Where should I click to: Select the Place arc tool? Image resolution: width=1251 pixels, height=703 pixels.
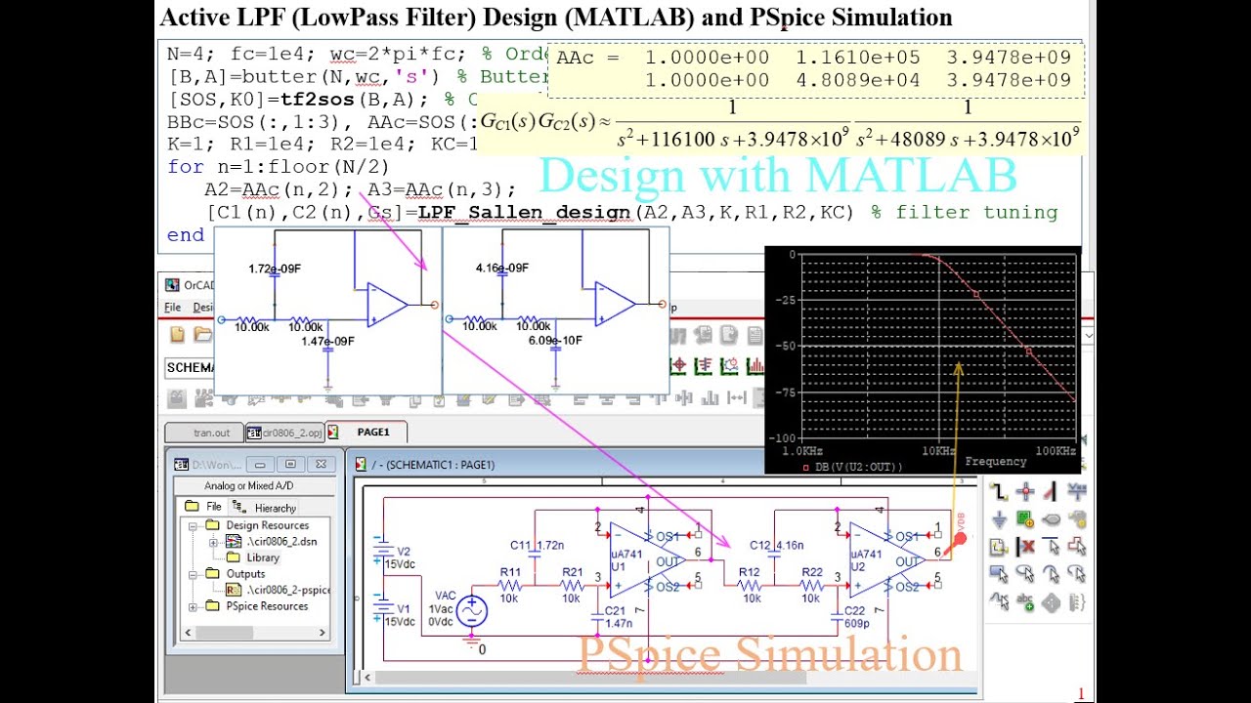(1051, 574)
